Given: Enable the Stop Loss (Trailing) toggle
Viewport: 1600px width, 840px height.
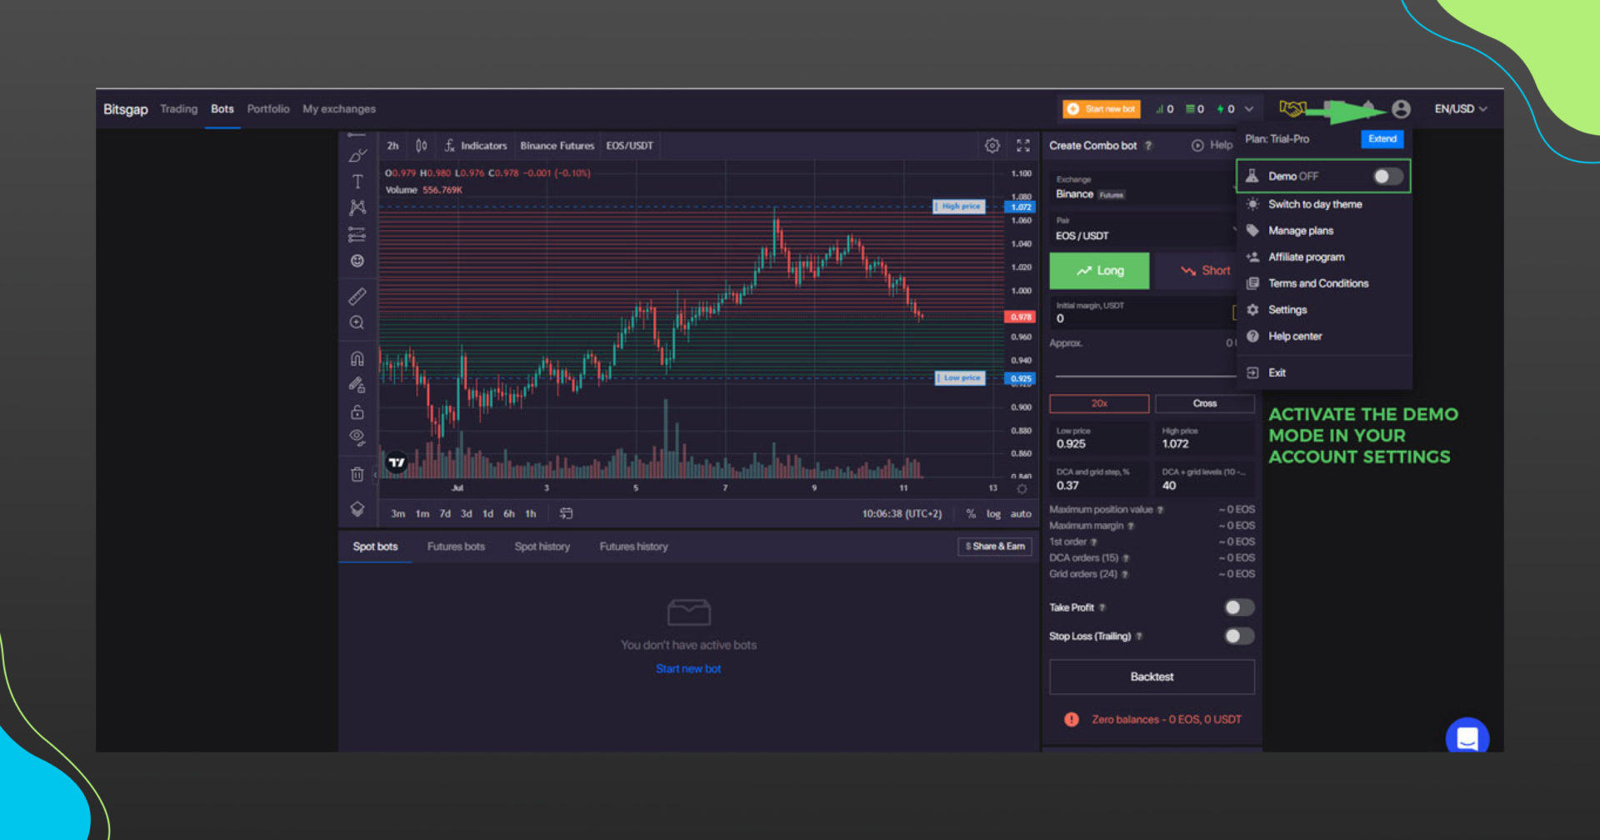Looking at the screenshot, I should tap(1238, 636).
